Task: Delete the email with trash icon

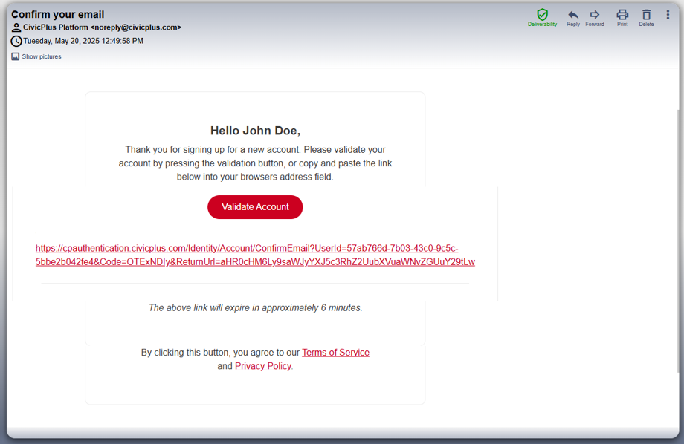Action: pos(647,18)
